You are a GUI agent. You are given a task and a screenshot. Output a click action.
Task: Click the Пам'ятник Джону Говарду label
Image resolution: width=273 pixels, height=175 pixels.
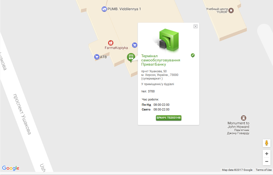tap(238, 131)
